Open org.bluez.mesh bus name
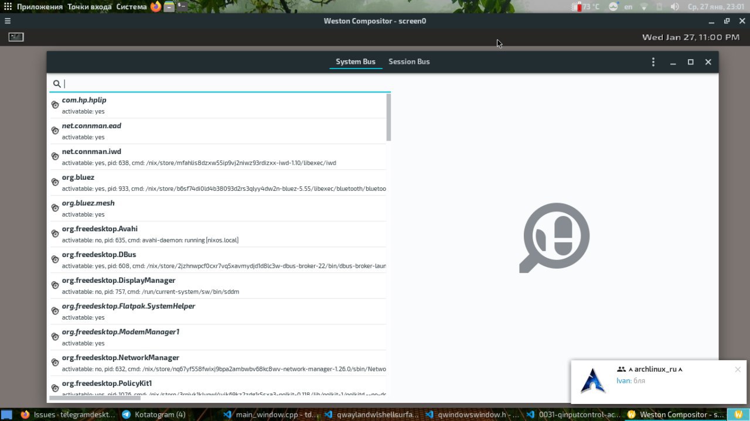Viewport: 750px width, 421px height. (217, 208)
